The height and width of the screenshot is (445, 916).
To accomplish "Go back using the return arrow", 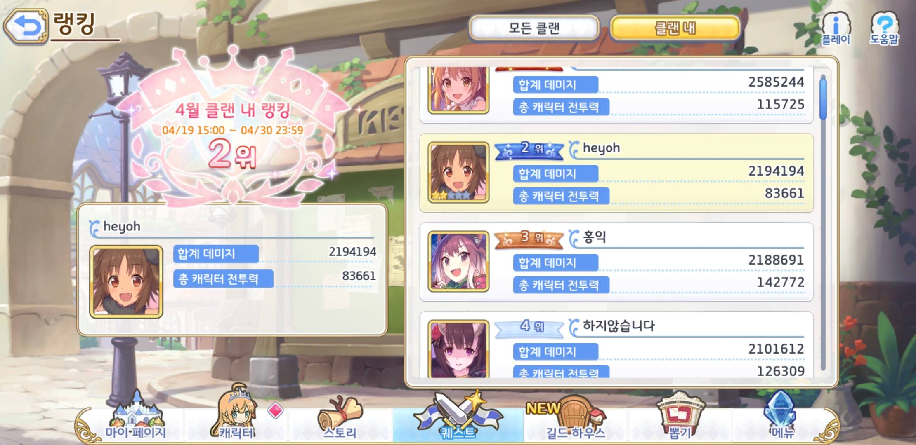I will [26, 27].
